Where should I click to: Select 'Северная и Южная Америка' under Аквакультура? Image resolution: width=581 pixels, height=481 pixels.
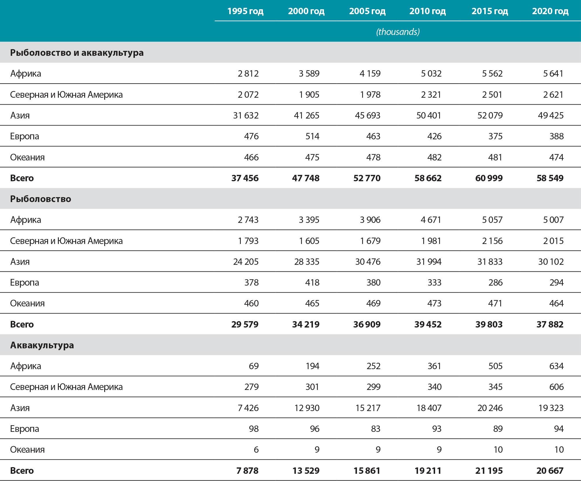point(66,387)
